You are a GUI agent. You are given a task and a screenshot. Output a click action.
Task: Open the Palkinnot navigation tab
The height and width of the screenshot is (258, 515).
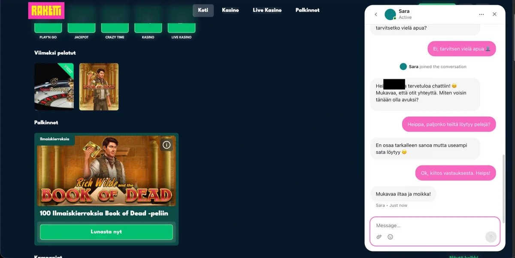tap(308, 10)
